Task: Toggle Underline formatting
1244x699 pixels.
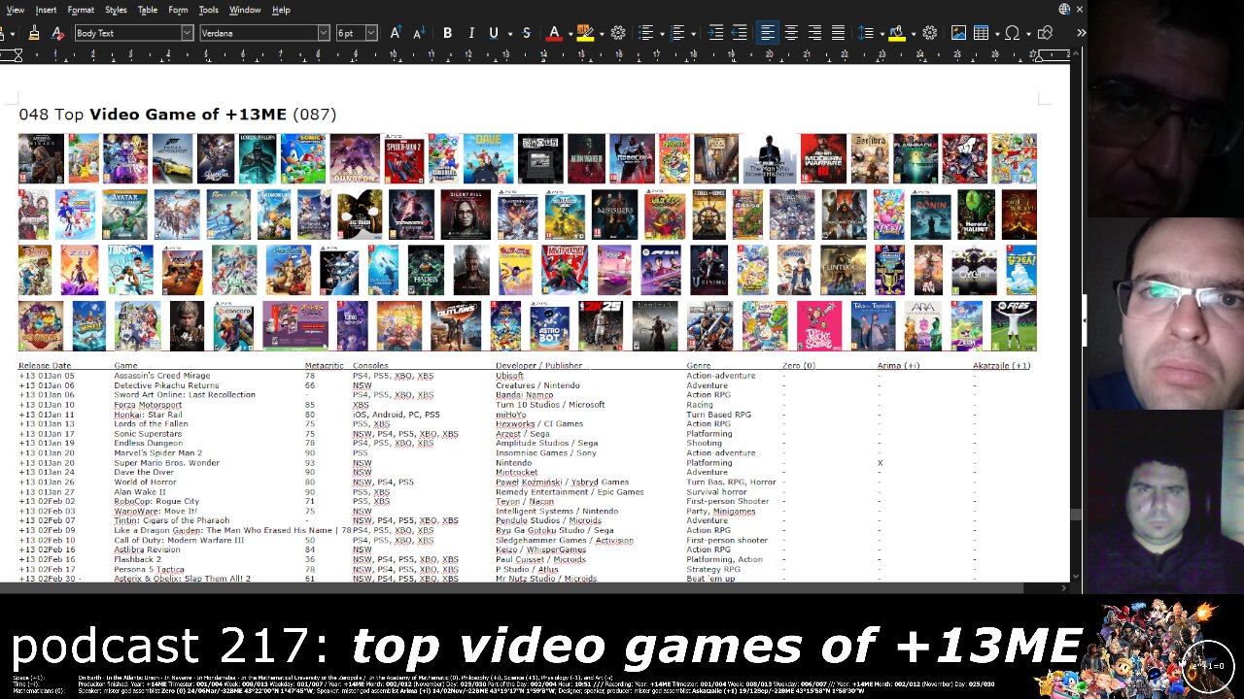Action: pyautogui.click(x=494, y=33)
